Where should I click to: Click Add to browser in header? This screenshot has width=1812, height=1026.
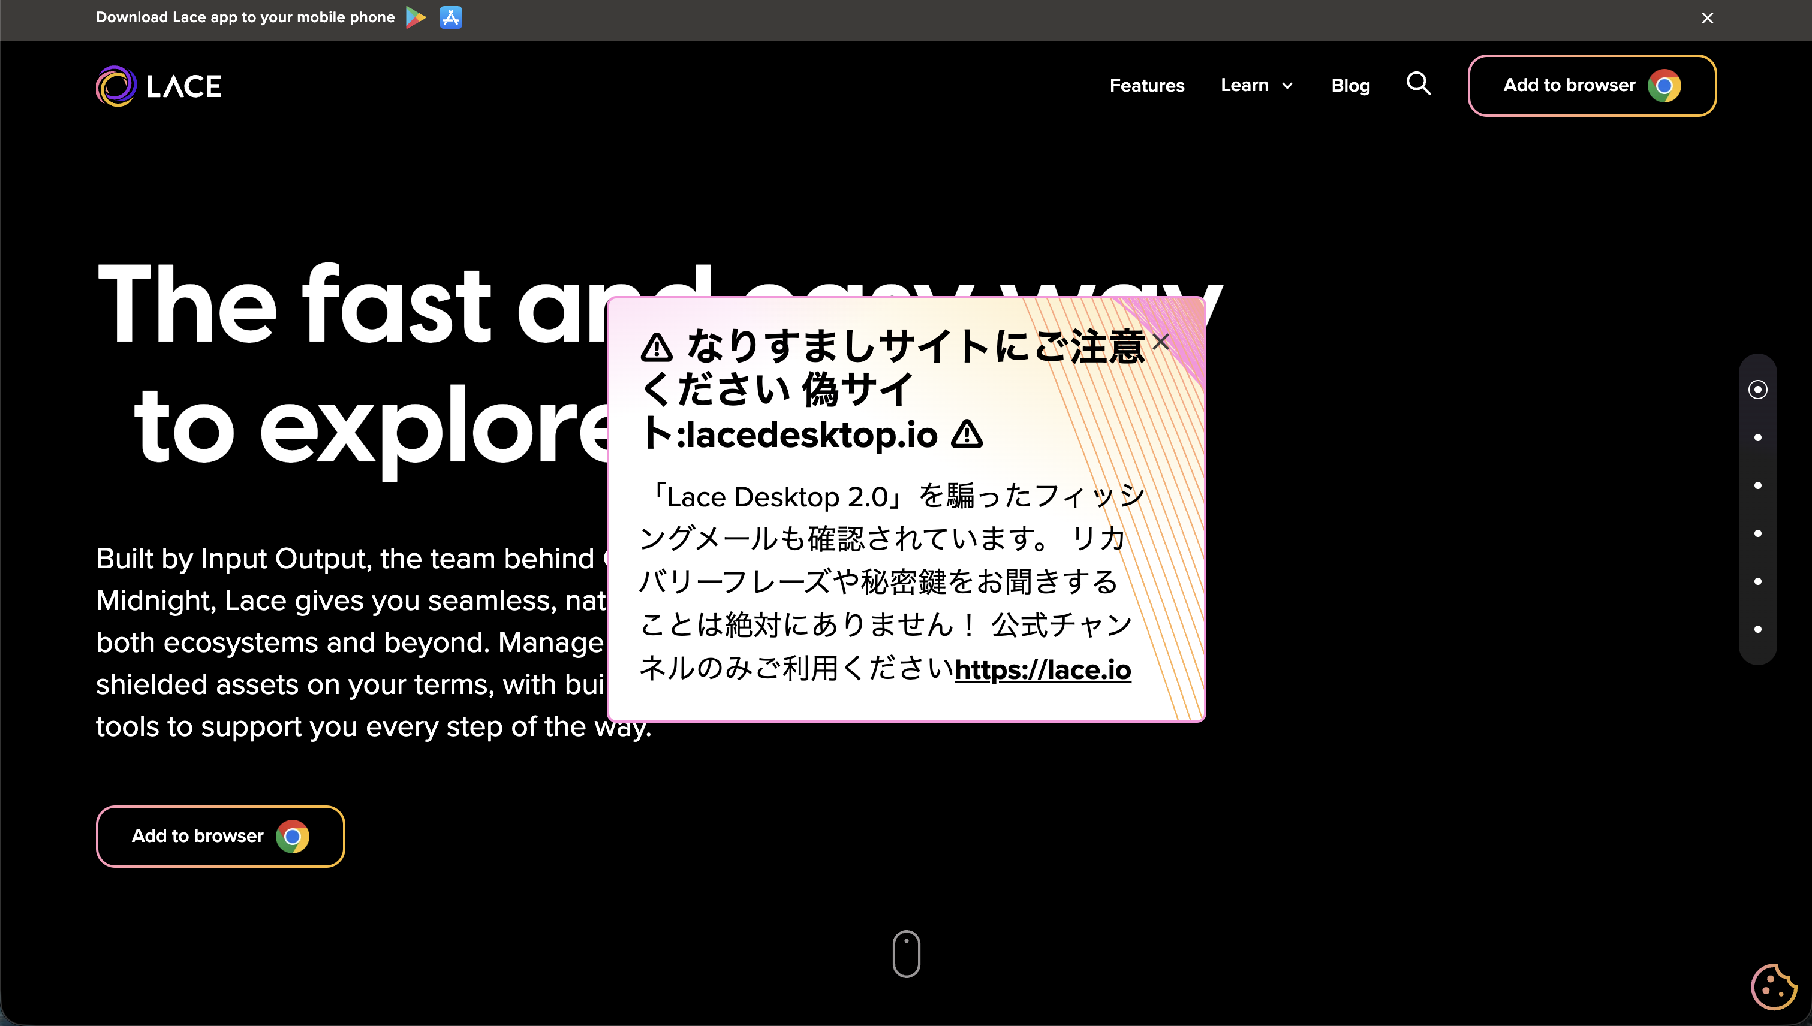click(x=1592, y=85)
